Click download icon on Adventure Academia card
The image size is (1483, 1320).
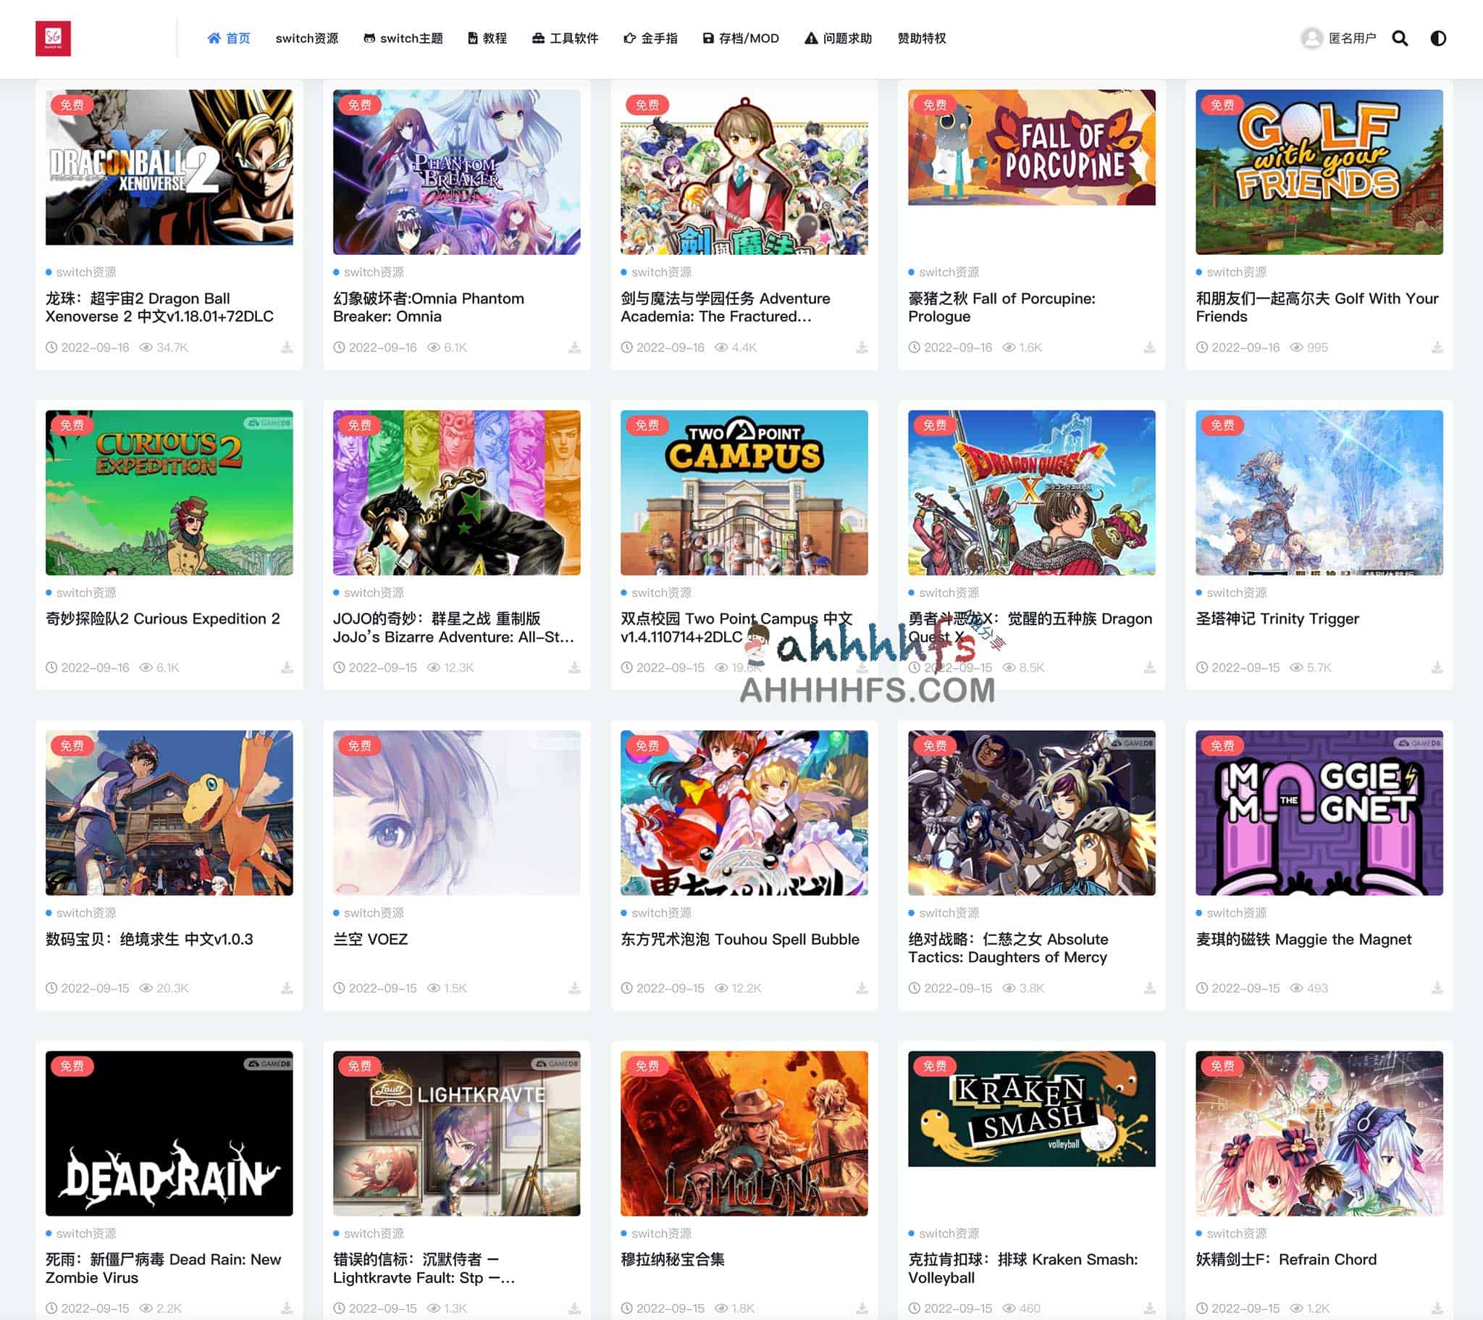pos(861,347)
